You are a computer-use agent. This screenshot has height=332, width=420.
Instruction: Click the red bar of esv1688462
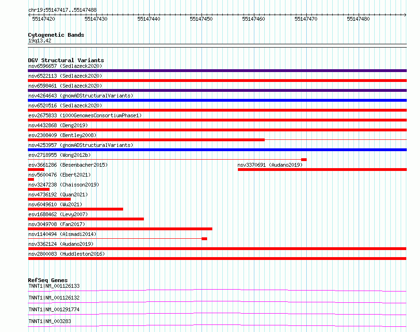click(x=86, y=219)
